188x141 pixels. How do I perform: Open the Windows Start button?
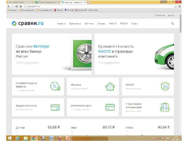10,138
